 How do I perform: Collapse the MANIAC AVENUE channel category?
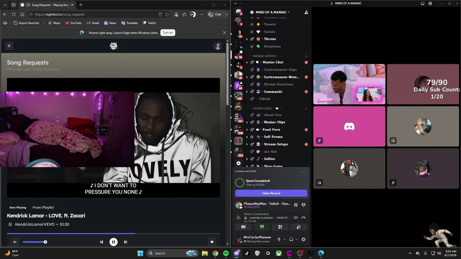click(267, 56)
